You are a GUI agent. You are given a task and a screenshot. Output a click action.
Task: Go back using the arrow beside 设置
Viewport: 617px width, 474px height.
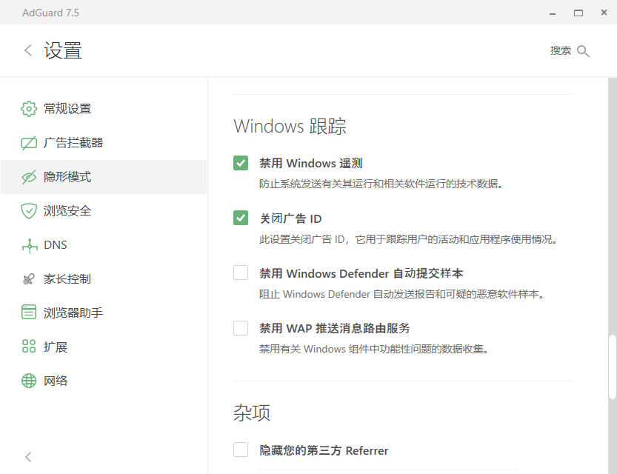[x=28, y=50]
